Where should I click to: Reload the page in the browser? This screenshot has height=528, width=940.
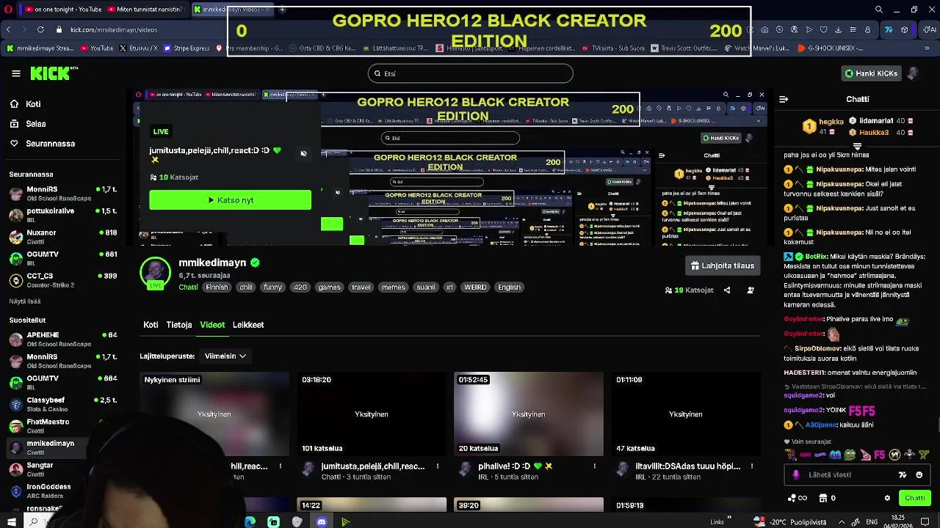(40, 29)
